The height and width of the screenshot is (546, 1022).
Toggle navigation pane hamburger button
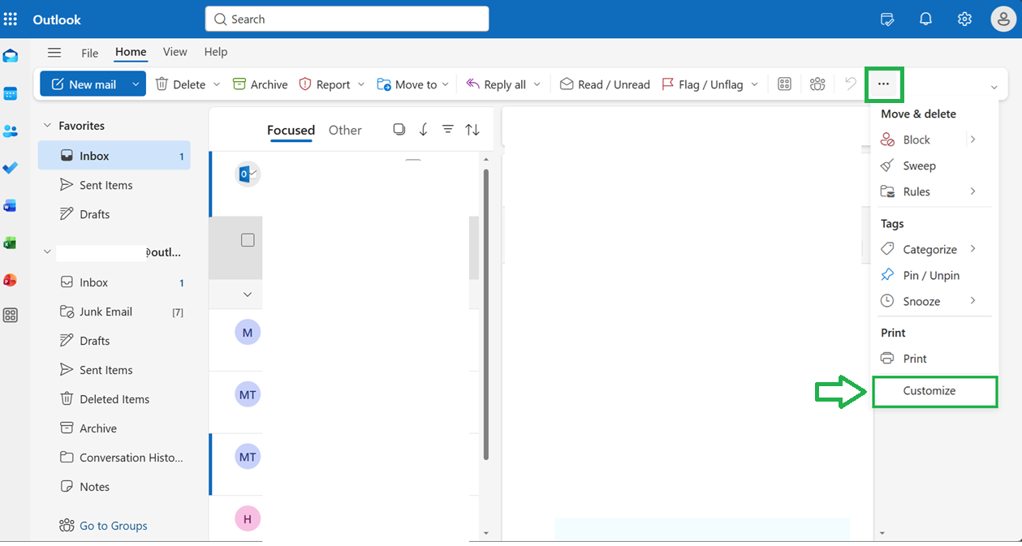pos(54,53)
